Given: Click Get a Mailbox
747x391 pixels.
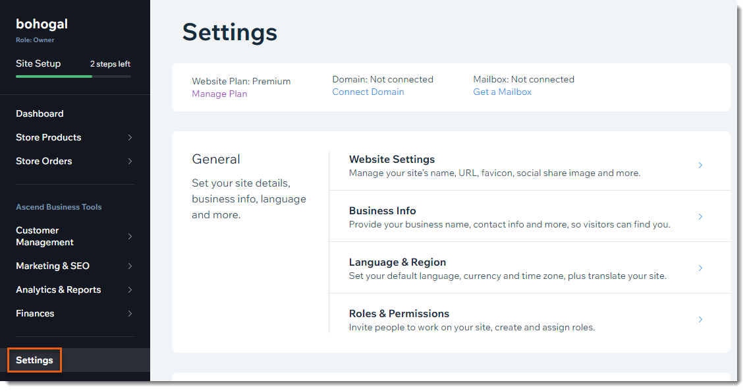Looking at the screenshot, I should pos(502,92).
